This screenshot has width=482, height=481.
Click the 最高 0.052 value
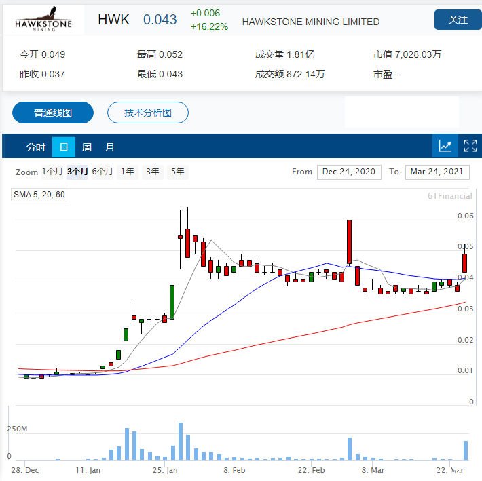[160, 54]
